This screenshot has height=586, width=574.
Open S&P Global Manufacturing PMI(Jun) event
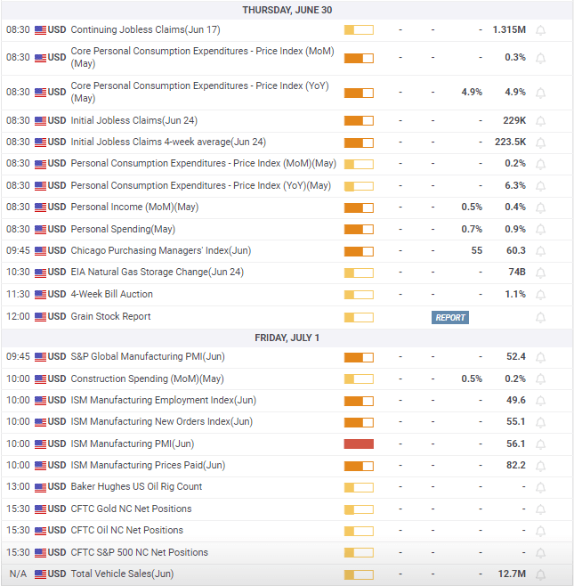pyautogui.click(x=148, y=356)
